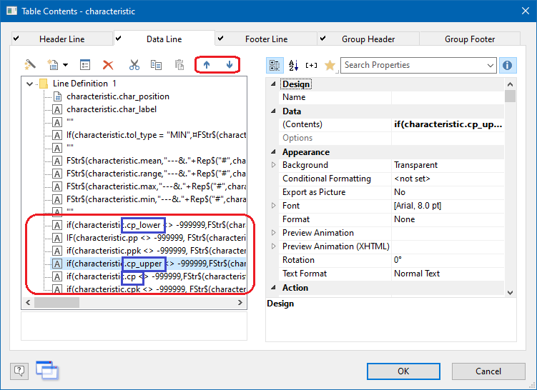Click the tree horizontal scrollbar right arrow
Viewport: 537px width, 390px height.
coord(240,302)
